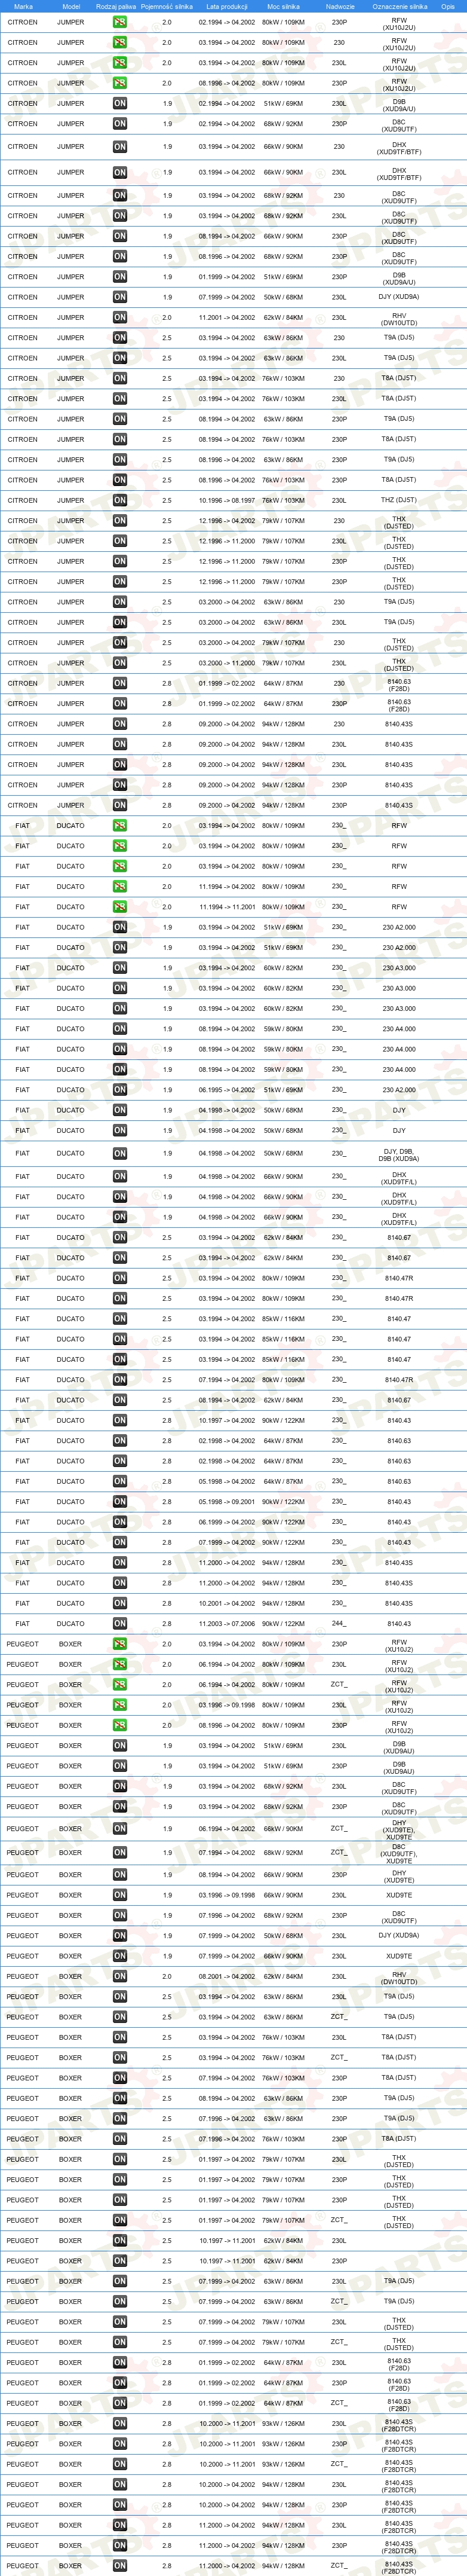Image resolution: width=467 pixels, height=2576 pixels.
Task: Click the Moc silnika column header
Action: tap(282, 6)
